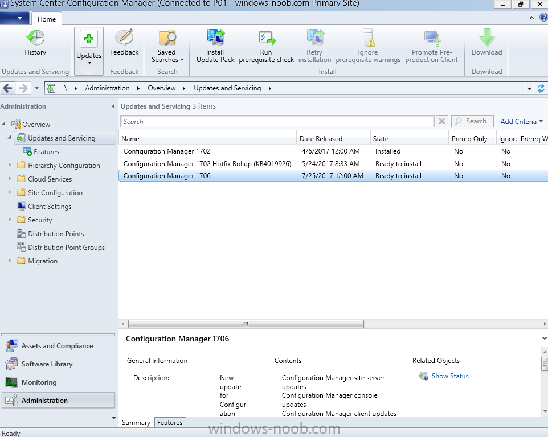This screenshot has width=548, height=437.
Task: Click Retry installation icon
Action: [314, 46]
